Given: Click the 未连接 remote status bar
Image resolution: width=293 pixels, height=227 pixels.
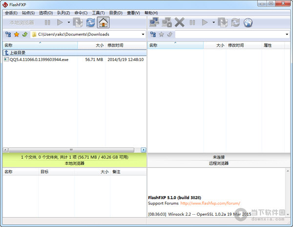Looking at the screenshot, I should point(219,157).
